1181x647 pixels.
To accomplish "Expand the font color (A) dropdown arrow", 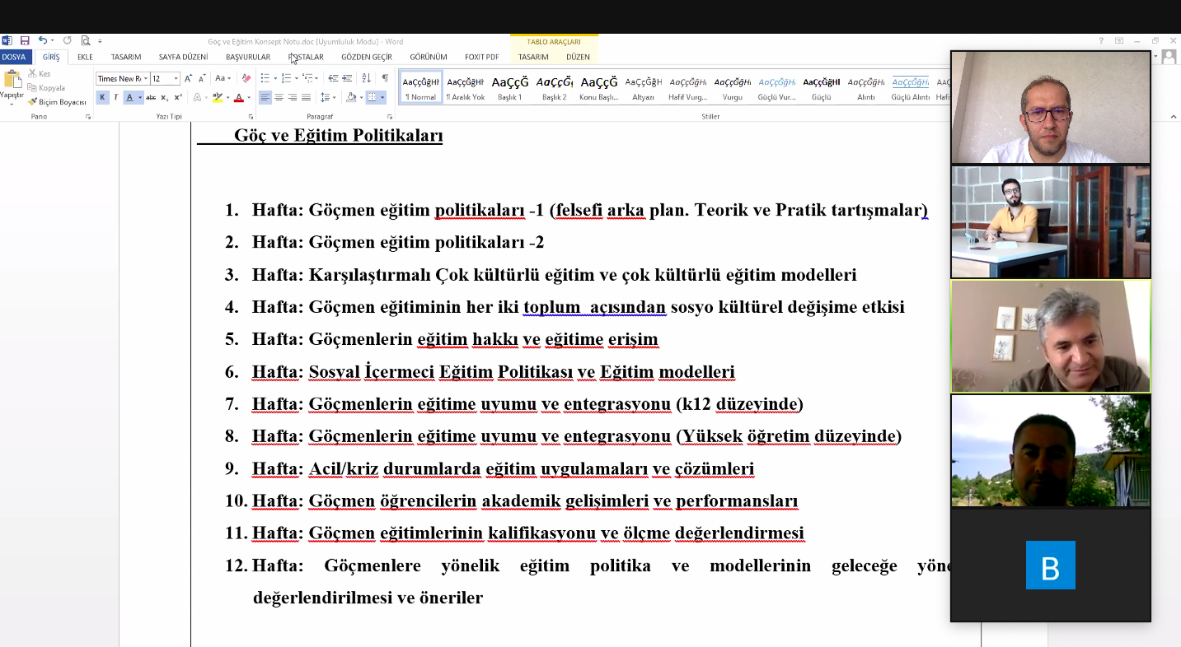I will [249, 99].
